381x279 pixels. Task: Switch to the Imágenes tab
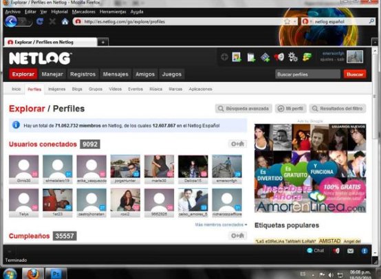(57, 89)
